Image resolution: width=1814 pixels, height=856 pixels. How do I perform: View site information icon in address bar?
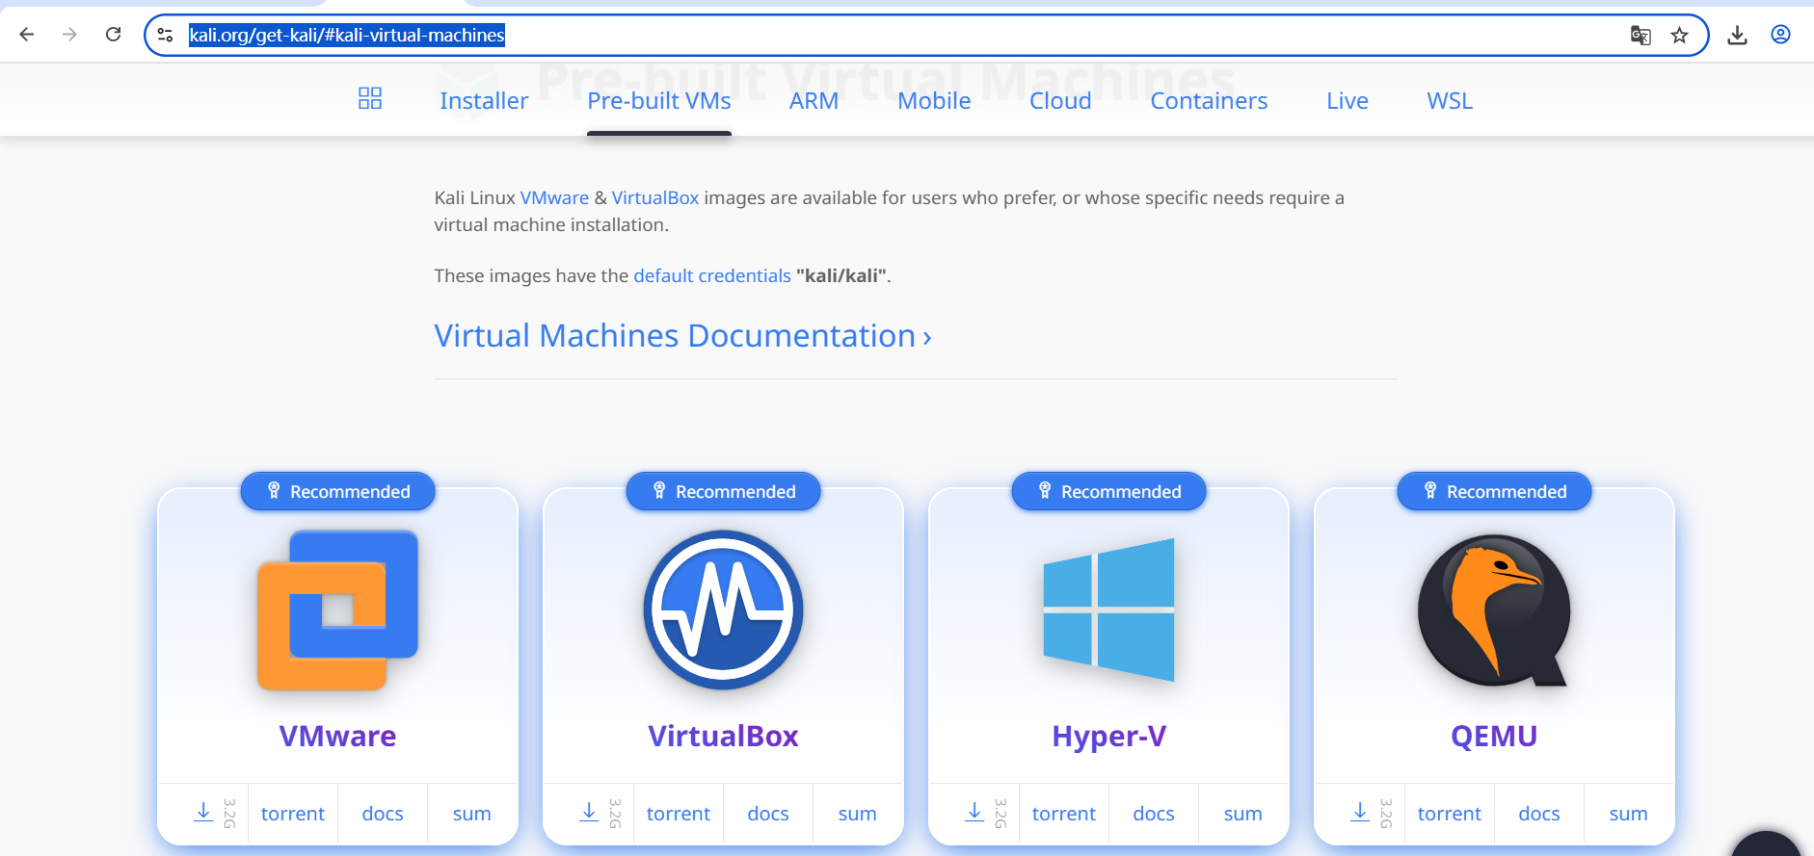[x=165, y=35]
